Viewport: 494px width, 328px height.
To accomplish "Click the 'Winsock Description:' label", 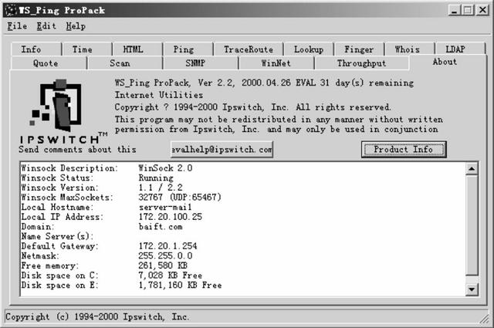I will 69,168.
